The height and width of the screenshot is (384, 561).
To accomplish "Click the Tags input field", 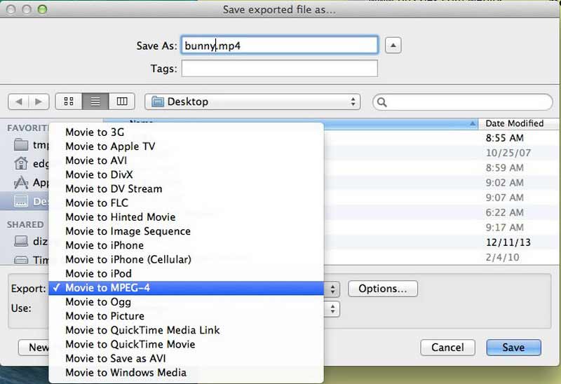I will [x=279, y=69].
